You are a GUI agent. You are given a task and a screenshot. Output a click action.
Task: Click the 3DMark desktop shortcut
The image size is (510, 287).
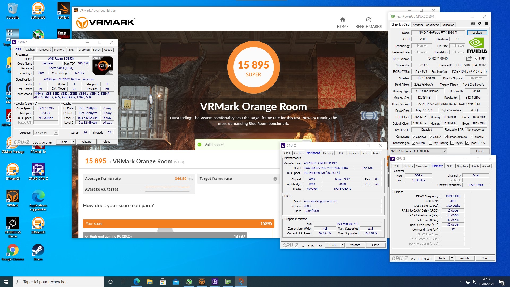(x=63, y=11)
